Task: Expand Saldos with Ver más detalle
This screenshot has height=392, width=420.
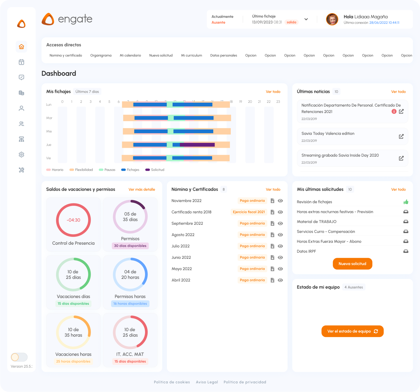Action: [x=142, y=189]
